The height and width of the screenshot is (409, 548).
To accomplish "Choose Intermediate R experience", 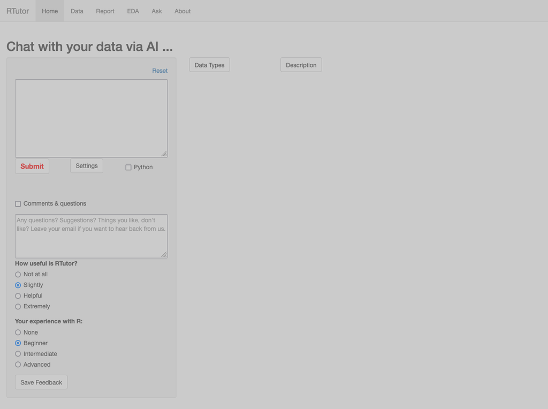I will tap(18, 354).
